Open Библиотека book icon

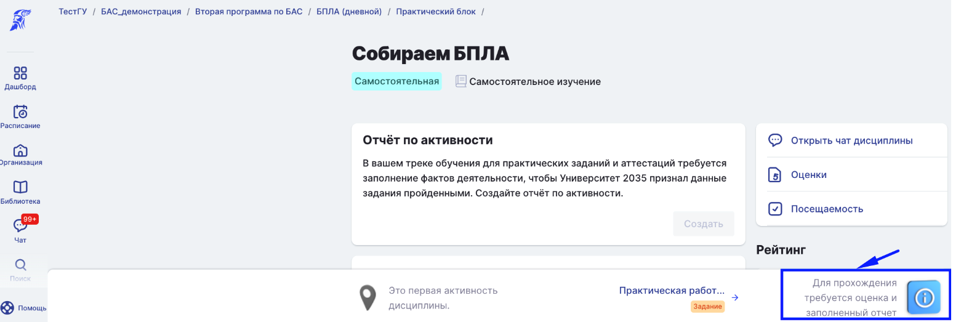[20, 187]
